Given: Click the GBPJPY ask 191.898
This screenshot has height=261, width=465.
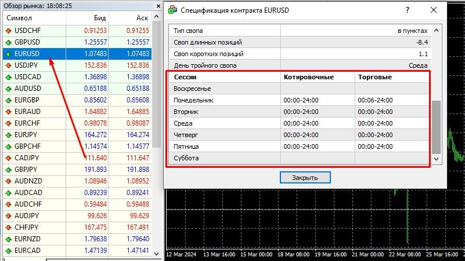Looking at the screenshot, I should pos(138,170).
